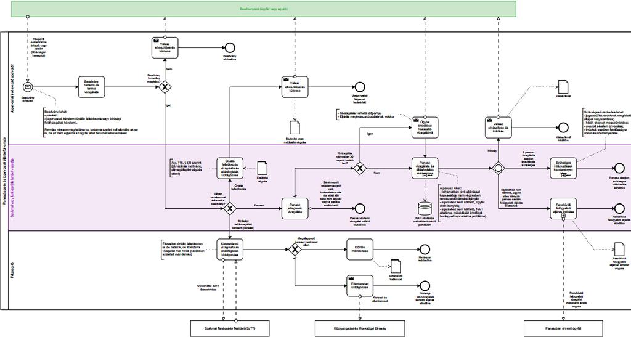Select the 'Közigazgatási és Munkaügyi Bíróság' pool
631x337 pixels.
360,328
